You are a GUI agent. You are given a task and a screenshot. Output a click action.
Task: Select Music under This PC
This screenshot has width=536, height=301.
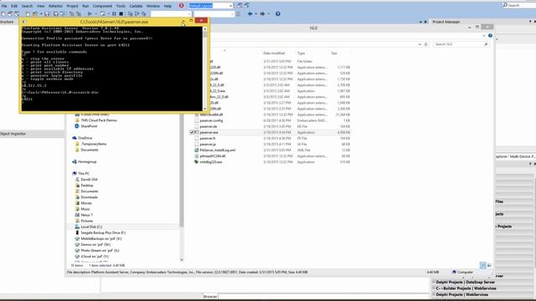coord(85,209)
